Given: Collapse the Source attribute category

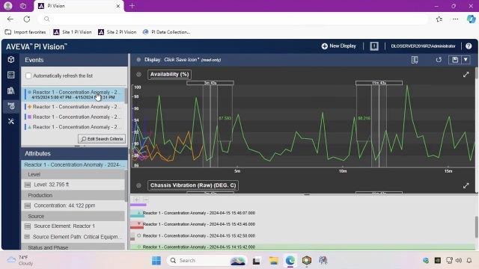Looking at the screenshot, I should click(73, 216).
